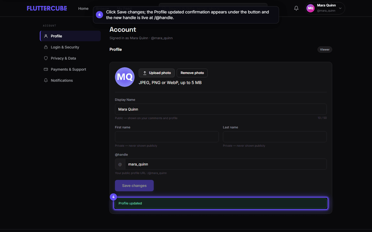
Task: Click the bell icon beside sidebar Notifications
Action: (46, 80)
